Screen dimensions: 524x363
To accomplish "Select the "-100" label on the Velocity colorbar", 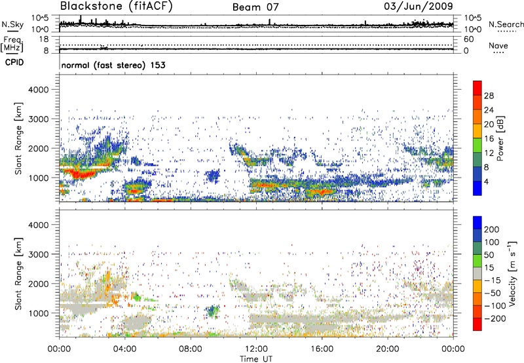I will point(495,306).
